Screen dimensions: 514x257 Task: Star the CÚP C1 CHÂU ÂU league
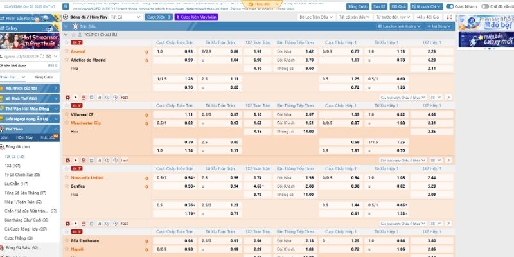(79, 33)
